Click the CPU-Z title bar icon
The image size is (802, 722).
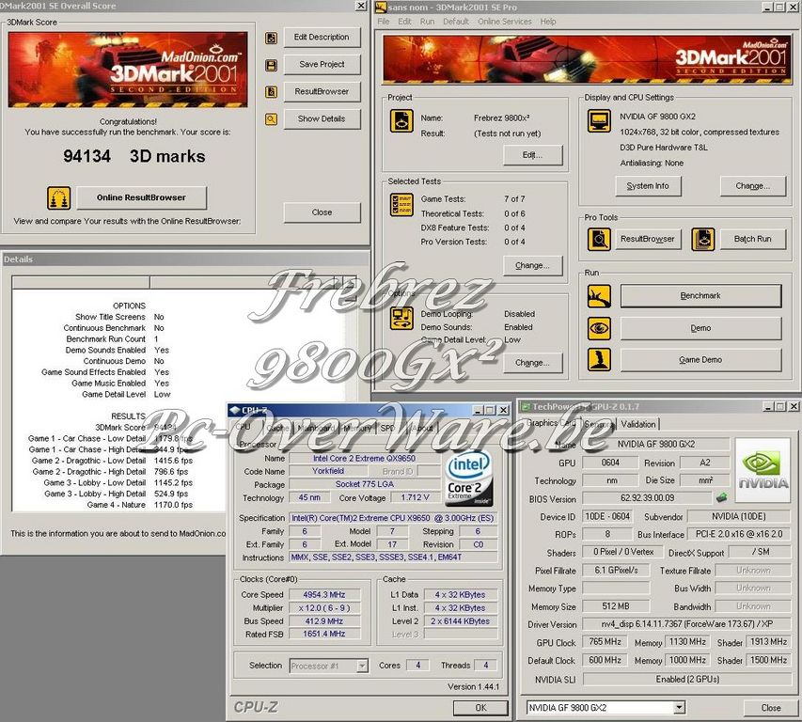234,410
